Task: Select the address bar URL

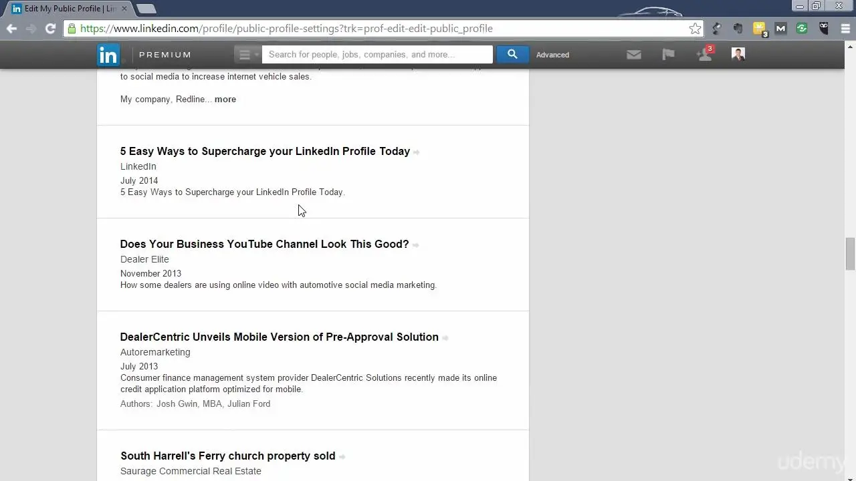Action: (286, 28)
